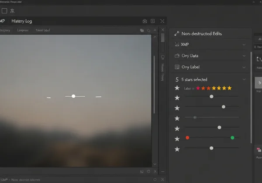Switch to the Histery Log tab
Viewport: 262px width, 183px height.
(x=22, y=21)
